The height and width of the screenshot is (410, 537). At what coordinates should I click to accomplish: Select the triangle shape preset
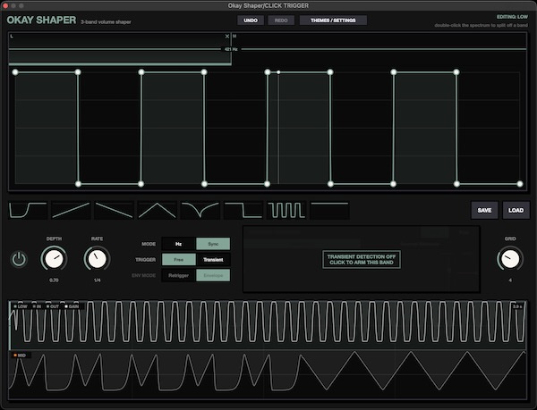[158, 210]
